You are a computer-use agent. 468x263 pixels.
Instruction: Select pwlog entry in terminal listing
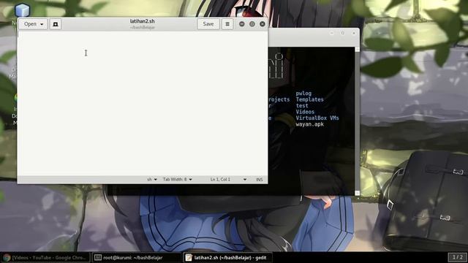tap(303, 94)
